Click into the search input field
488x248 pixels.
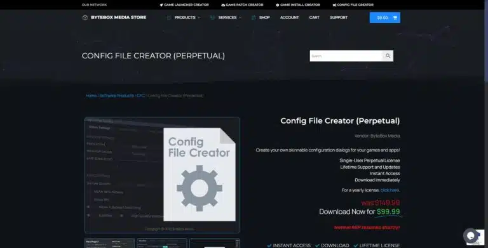346,56
